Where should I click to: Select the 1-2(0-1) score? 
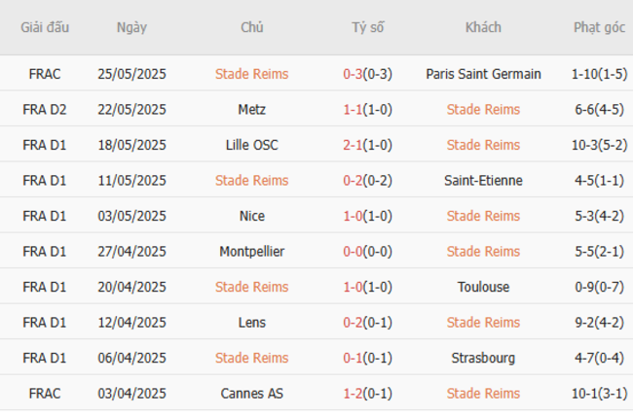coord(367,394)
